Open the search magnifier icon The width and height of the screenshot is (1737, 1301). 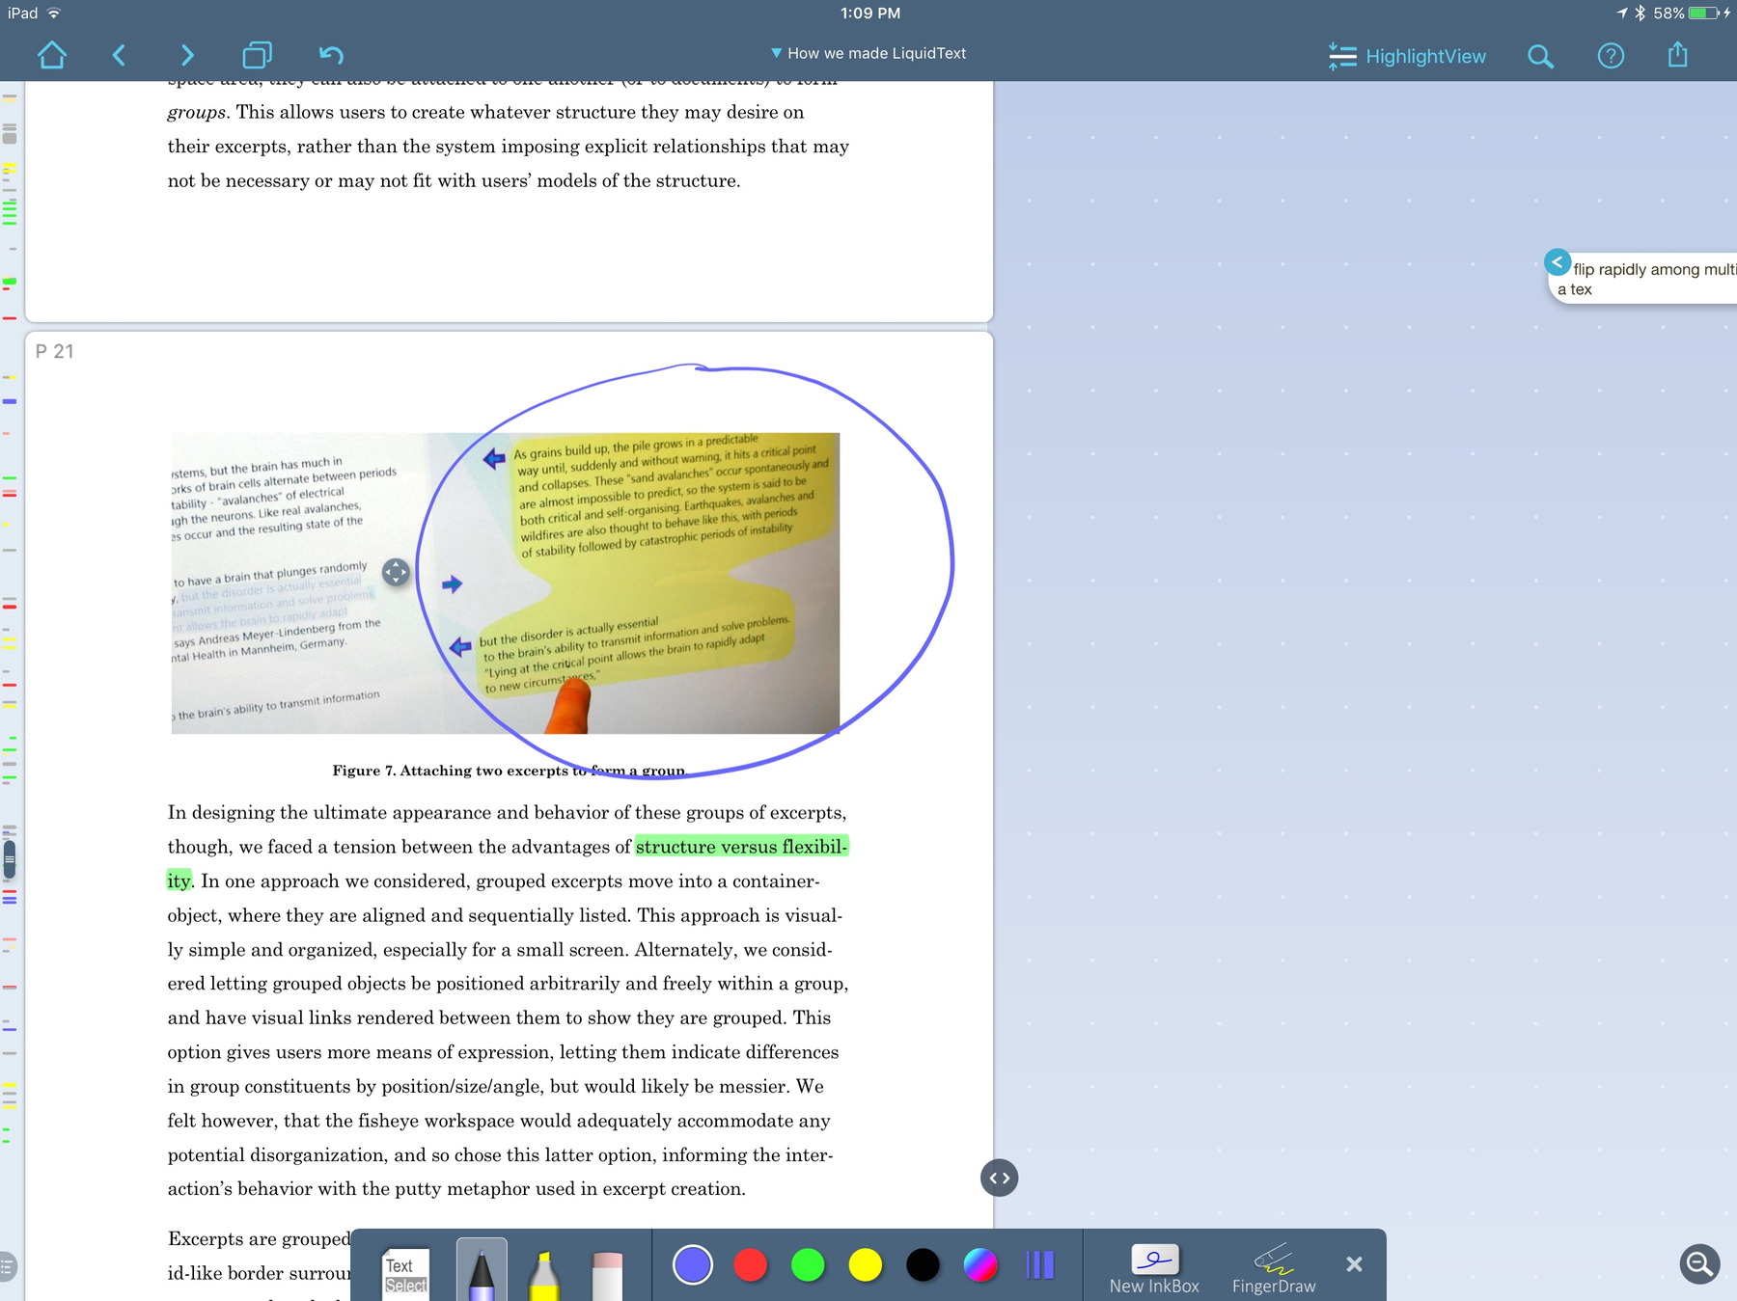tap(1541, 57)
